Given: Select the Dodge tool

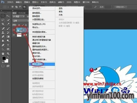Looking at the screenshot, I should pyautogui.click(x=8, y=41).
